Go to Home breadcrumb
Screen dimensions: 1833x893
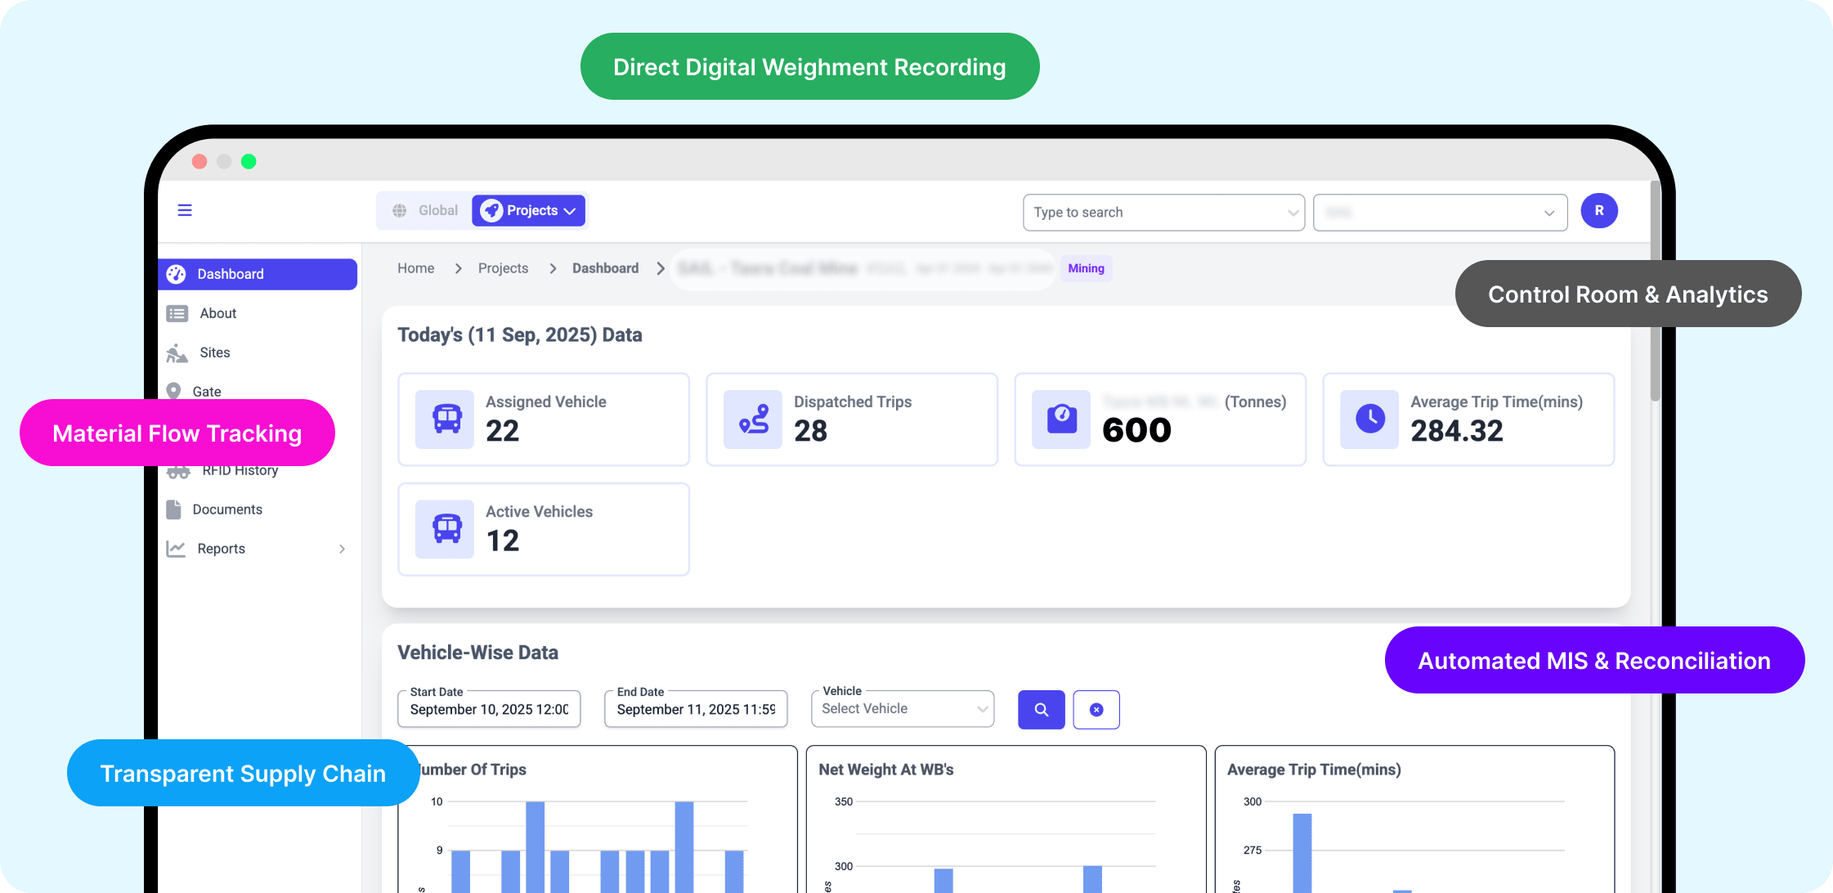click(x=416, y=268)
